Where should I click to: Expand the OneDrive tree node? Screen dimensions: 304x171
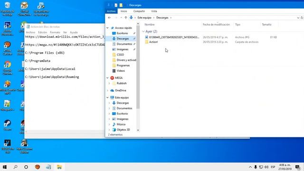pos(107,91)
